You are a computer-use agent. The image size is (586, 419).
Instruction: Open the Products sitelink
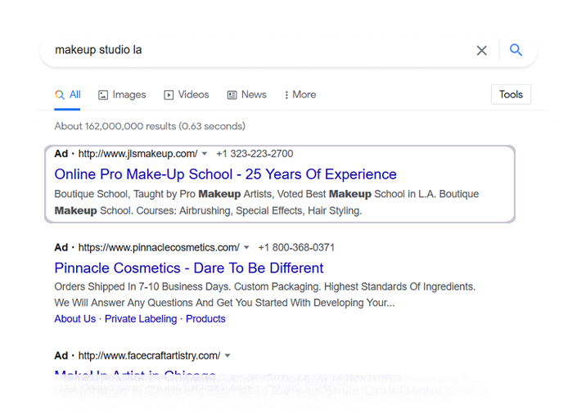point(205,319)
